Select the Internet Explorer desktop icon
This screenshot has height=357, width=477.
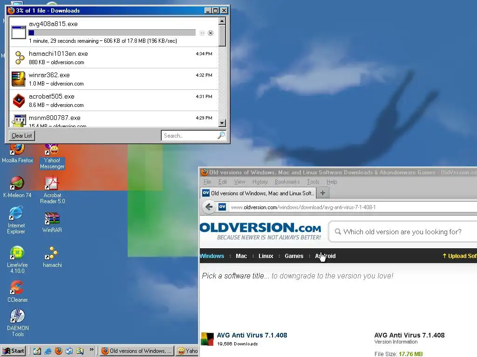pyautogui.click(x=16, y=220)
